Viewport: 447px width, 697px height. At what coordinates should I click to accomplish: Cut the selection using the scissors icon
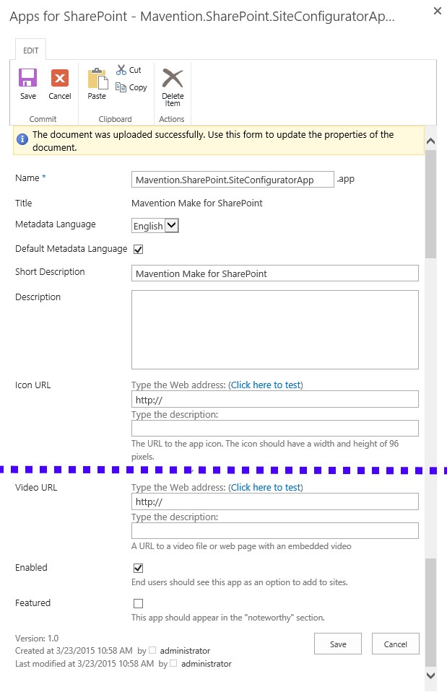tap(121, 70)
